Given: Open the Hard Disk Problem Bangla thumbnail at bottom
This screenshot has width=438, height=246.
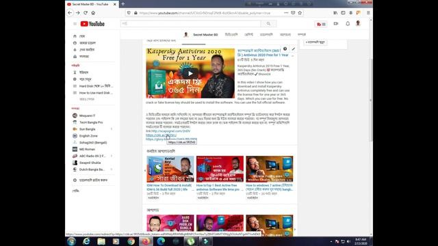Looking at the screenshot, I should [170, 223].
